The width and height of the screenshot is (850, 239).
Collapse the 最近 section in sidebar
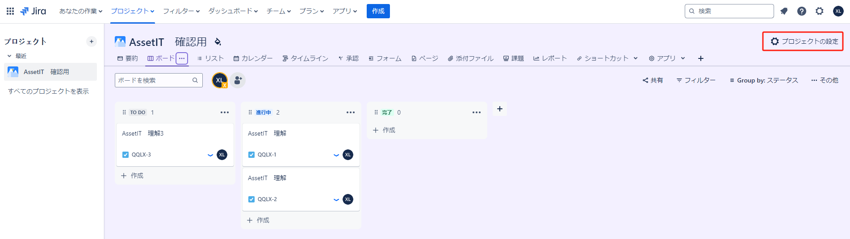point(9,56)
